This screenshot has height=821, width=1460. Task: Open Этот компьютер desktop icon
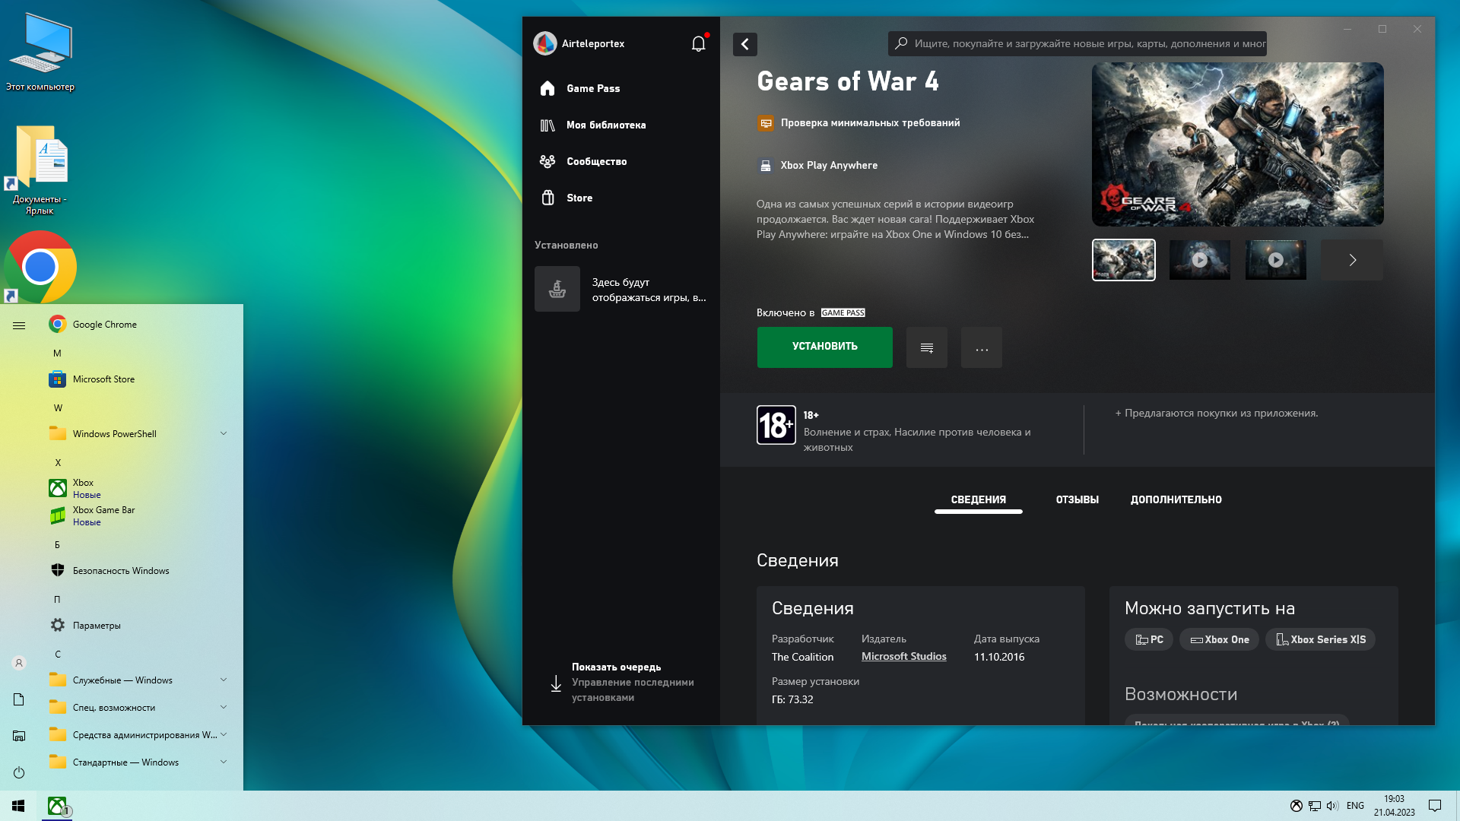(x=40, y=52)
